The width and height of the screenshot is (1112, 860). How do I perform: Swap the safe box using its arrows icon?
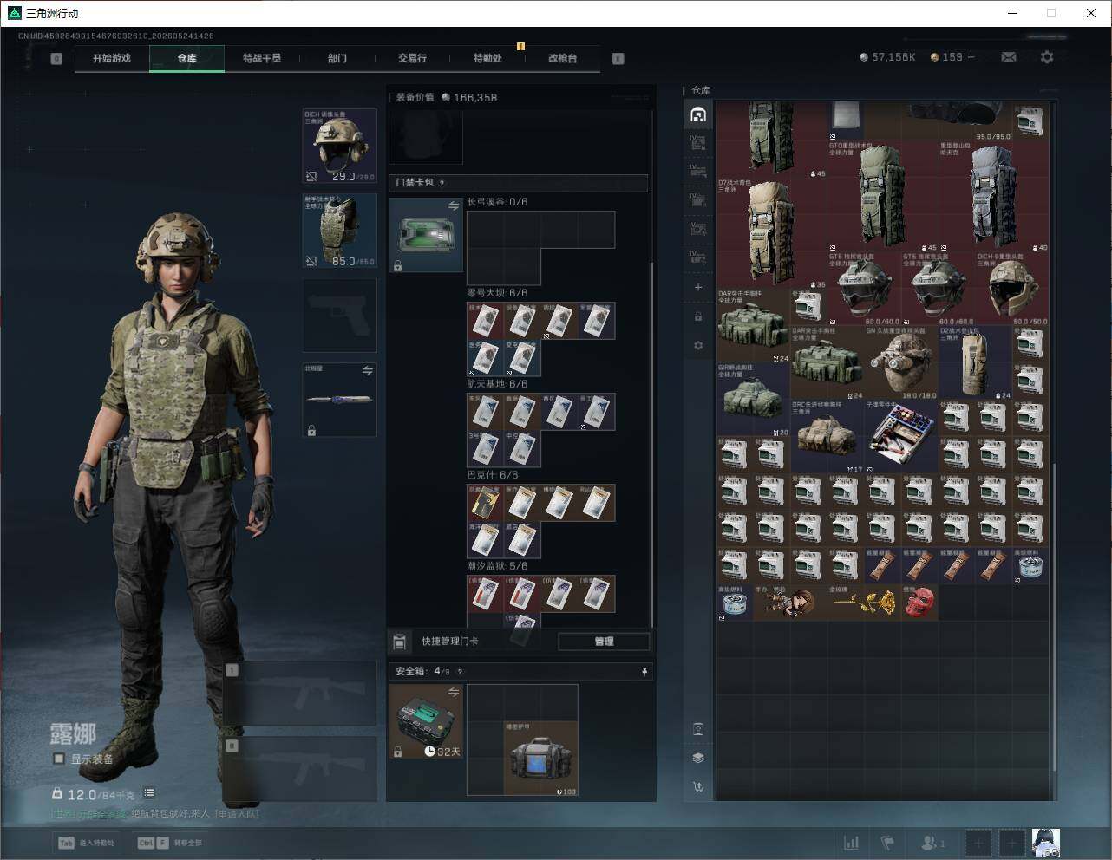(x=453, y=692)
